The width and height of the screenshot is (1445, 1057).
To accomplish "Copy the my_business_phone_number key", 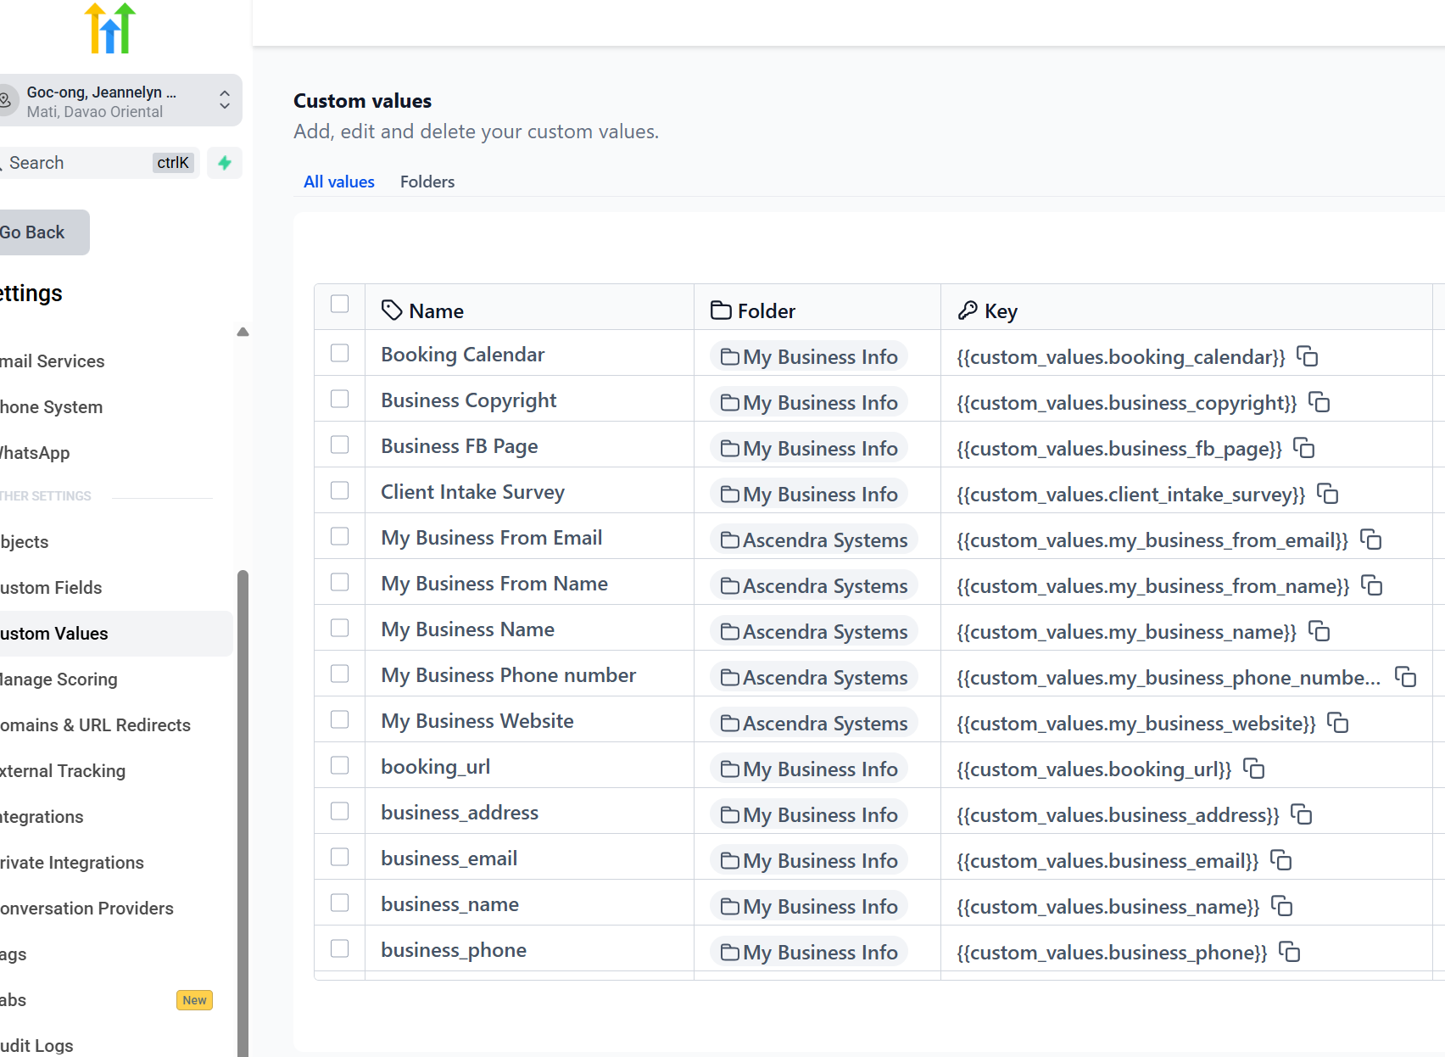I will point(1406,677).
